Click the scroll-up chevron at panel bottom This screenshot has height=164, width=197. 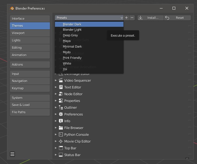click(187, 158)
